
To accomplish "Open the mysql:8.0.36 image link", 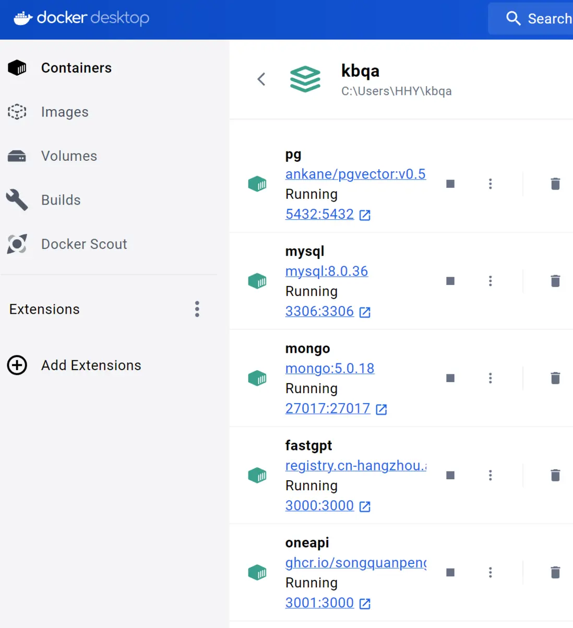I will tap(326, 271).
